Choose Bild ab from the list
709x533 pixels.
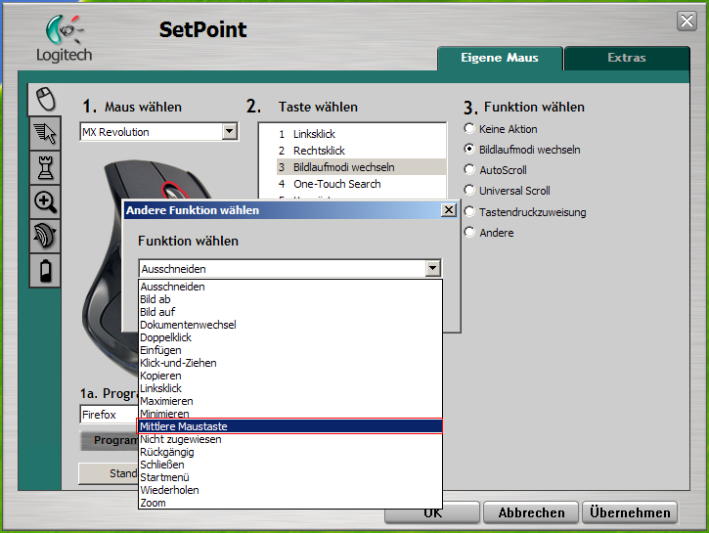pos(290,299)
